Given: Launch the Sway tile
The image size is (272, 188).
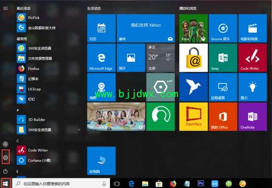Looking at the screenshot, I should [223, 58].
